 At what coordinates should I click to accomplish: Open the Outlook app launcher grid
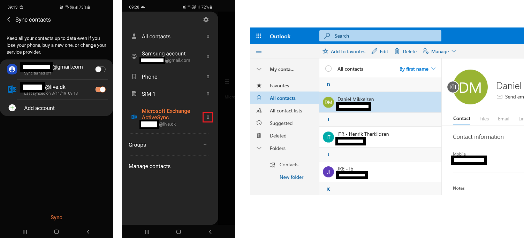pyautogui.click(x=259, y=36)
